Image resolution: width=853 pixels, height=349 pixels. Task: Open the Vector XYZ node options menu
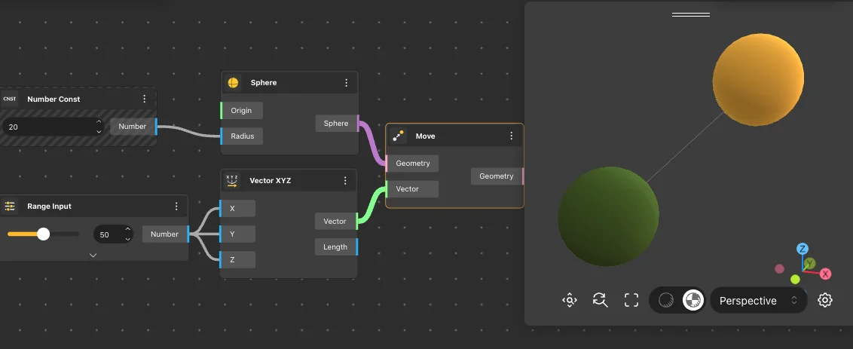point(345,181)
